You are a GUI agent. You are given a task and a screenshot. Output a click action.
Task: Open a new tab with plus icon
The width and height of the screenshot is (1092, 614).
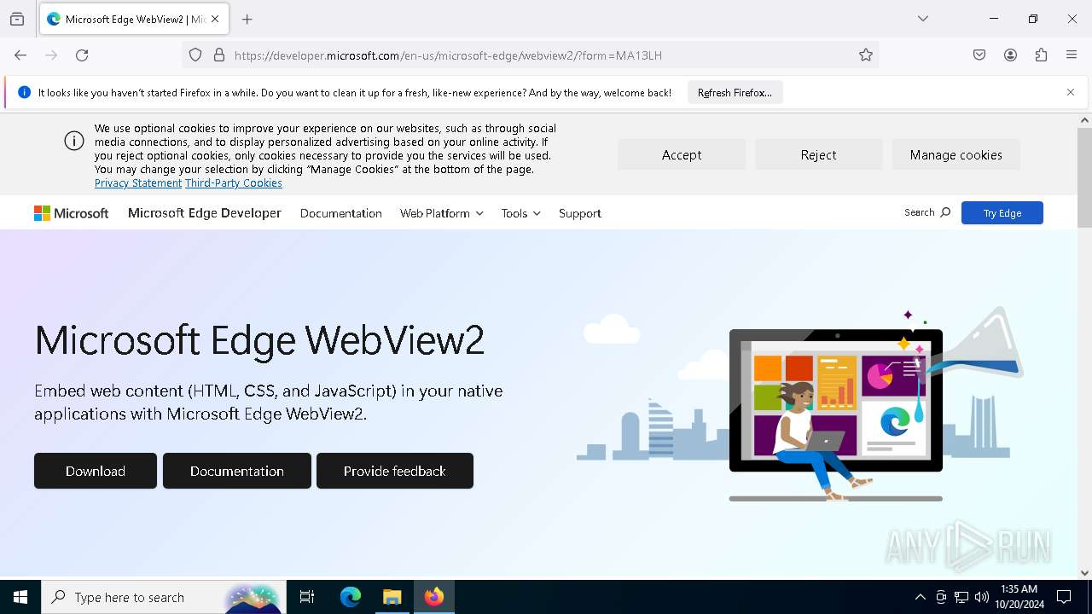point(247,19)
